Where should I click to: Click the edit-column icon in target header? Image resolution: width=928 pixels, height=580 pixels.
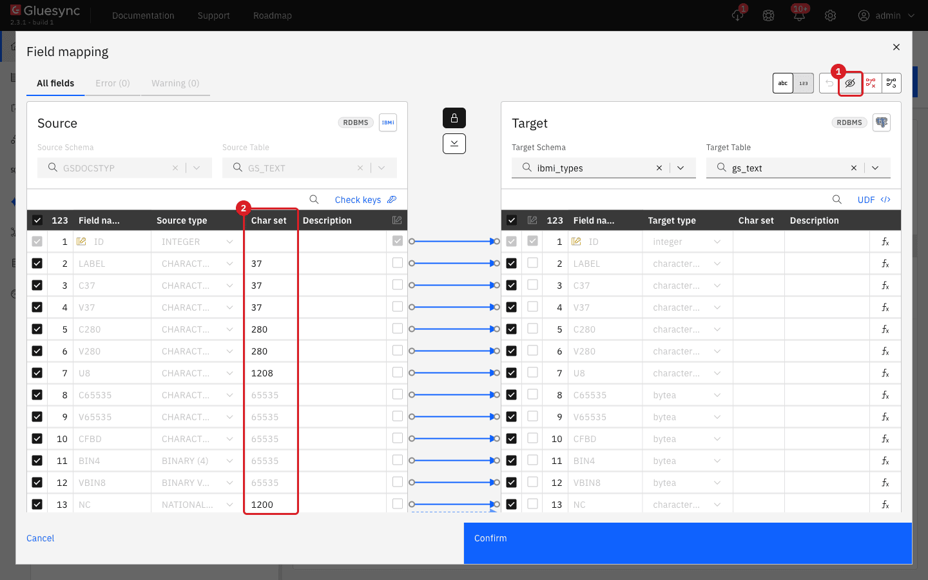point(532,220)
